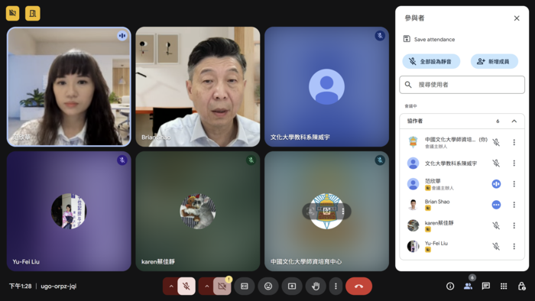Viewport: 535px width, 301px height.
Task: Click 新增成員 add people button
Action: [x=494, y=62]
